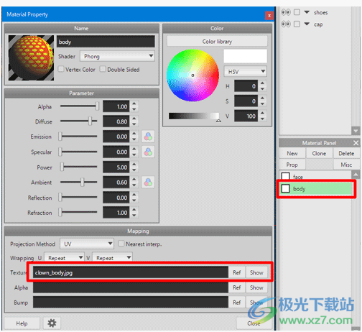Viewport: 362px width, 332px height.
Task: Open the Ambient color picker icon
Action: pos(148,183)
